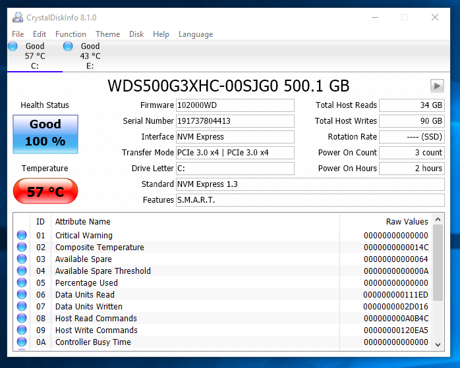The height and width of the screenshot is (368, 460).
Task: Select the E: drive status orb
Action: 68,46
